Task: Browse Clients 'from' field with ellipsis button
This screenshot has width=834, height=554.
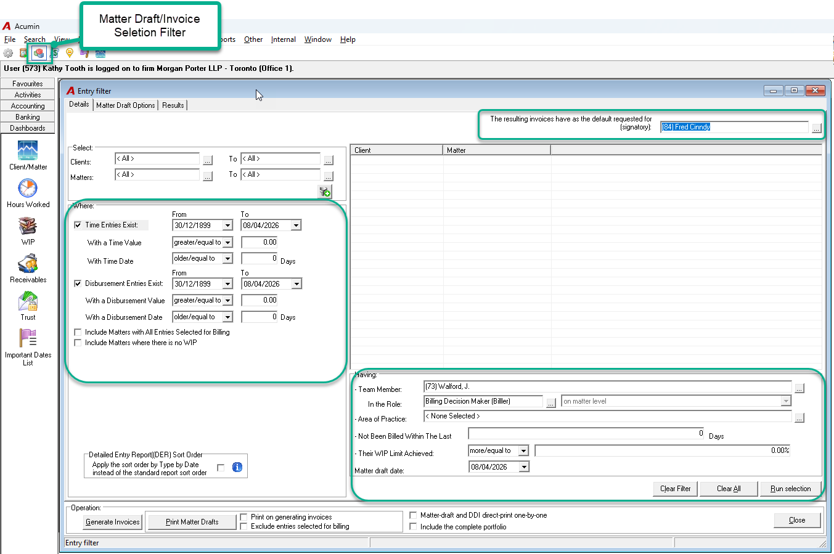Action: (208, 160)
